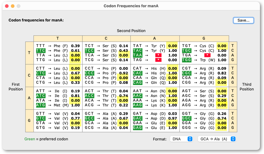Select the TAA stop codon label
The width and height of the screenshot is (264, 154).
click(x=138, y=55)
